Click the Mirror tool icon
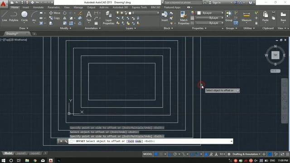Viewport: 290px width, 163px height. pyautogui.click(x=64, y=18)
